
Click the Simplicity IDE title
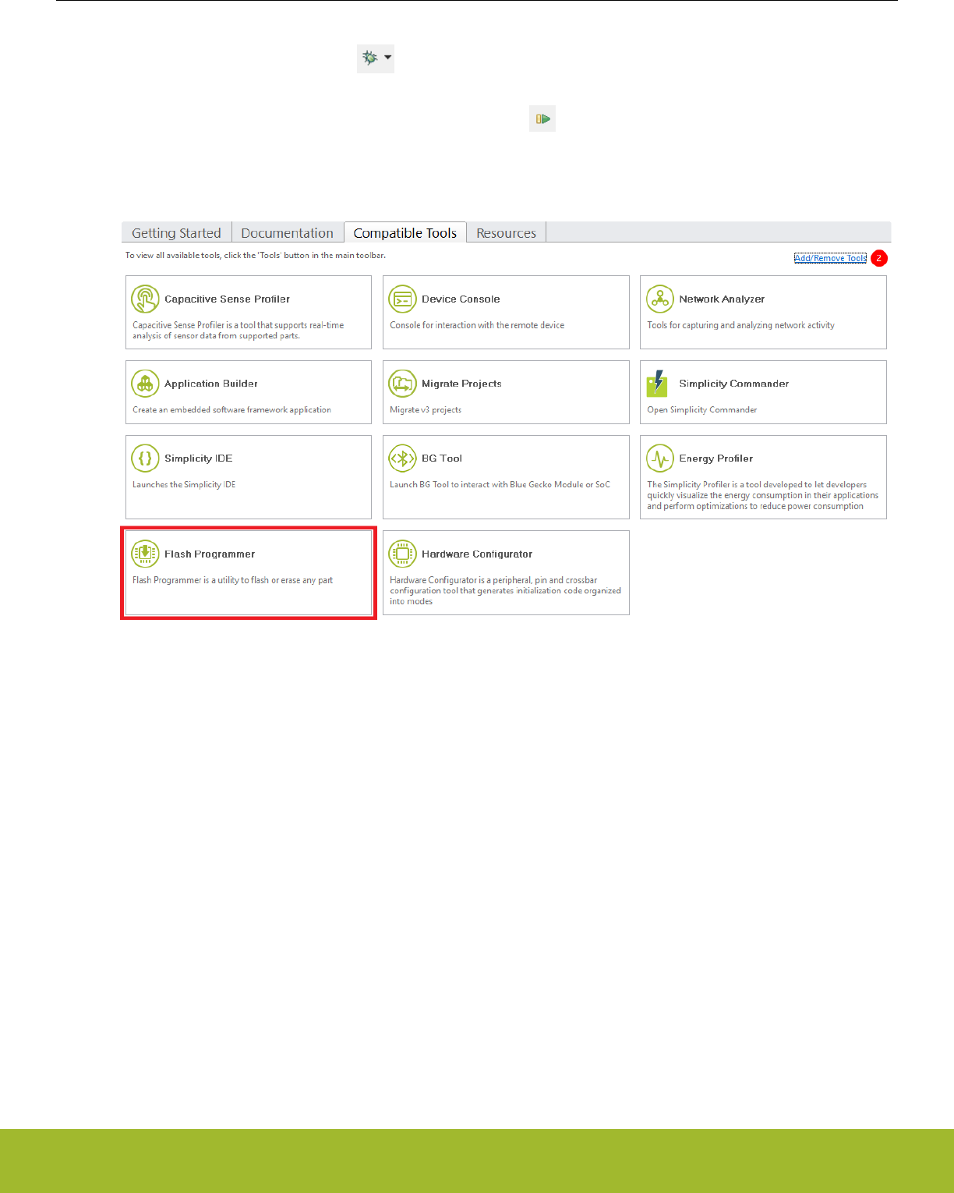click(198, 458)
